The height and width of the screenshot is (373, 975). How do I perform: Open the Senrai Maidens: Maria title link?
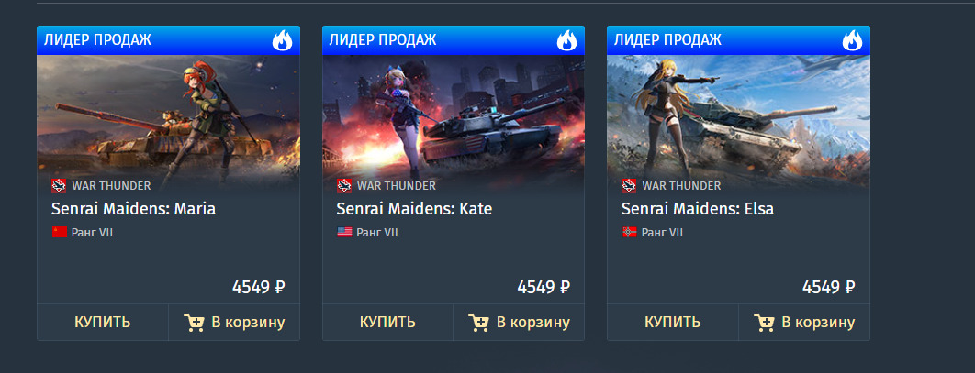point(134,209)
